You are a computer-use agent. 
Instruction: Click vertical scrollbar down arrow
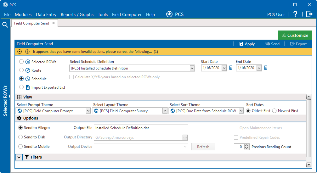(x=309, y=165)
